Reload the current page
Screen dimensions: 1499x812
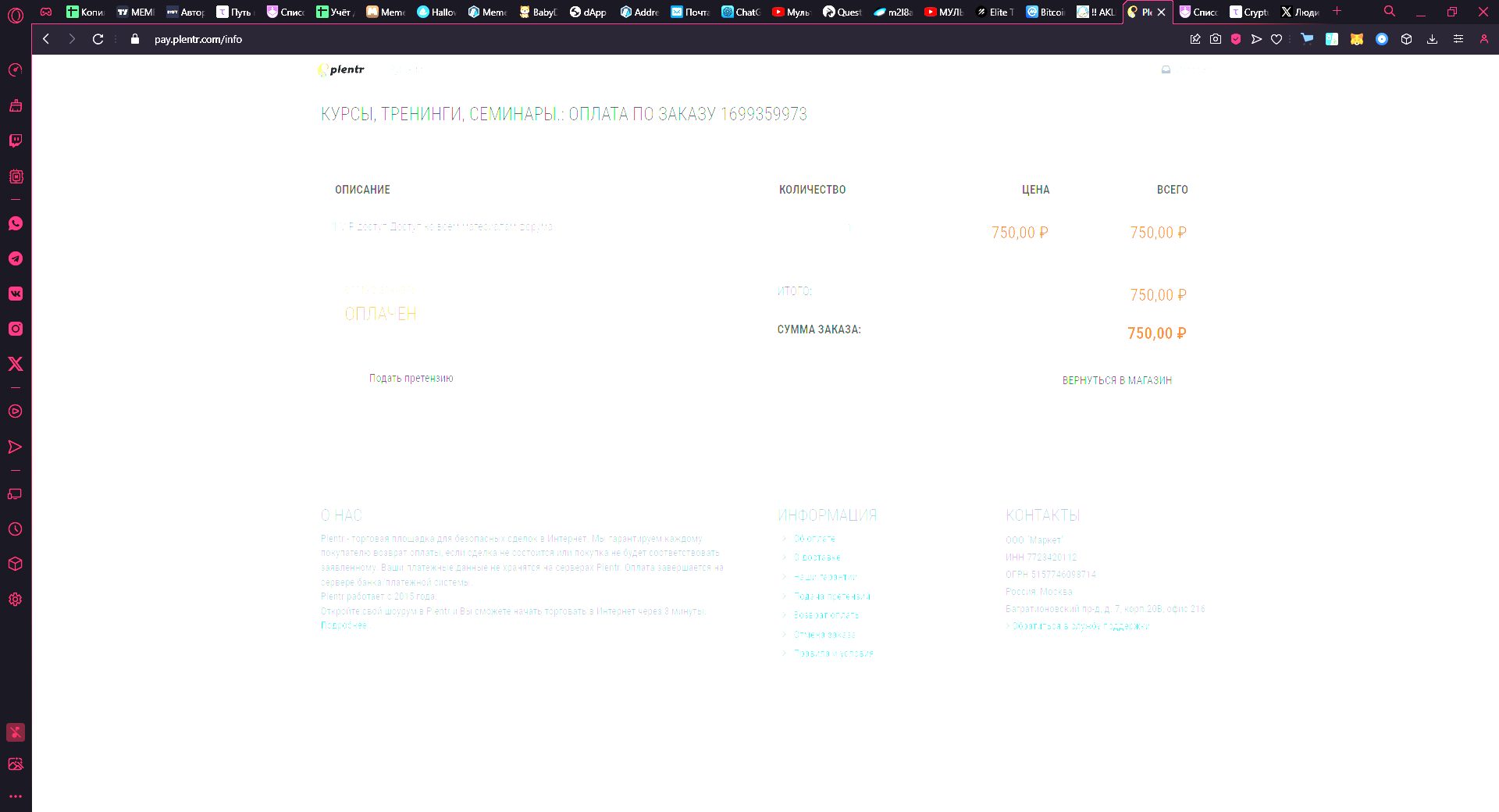click(98, 39)
